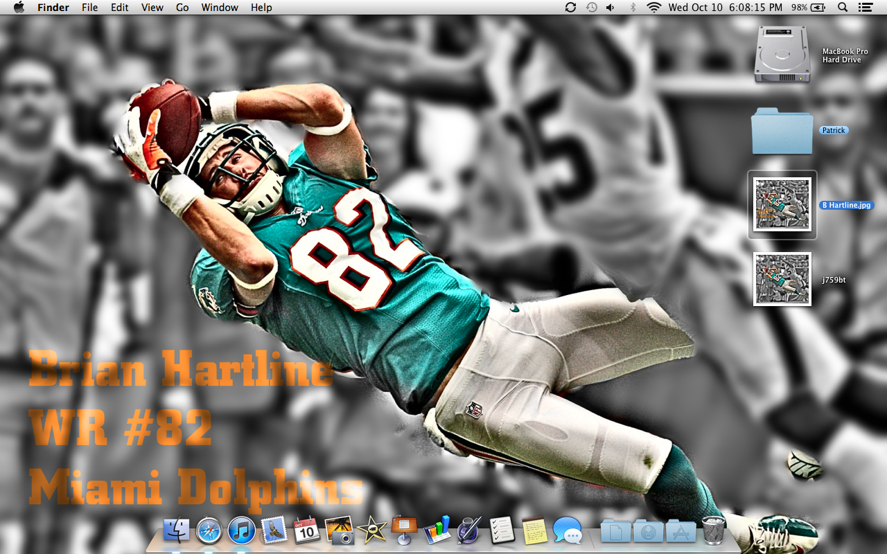Image resolution: width=887 pixels, height=554 pixels.
Task: Open Finder from the Dock
Action: coord(176,530)
